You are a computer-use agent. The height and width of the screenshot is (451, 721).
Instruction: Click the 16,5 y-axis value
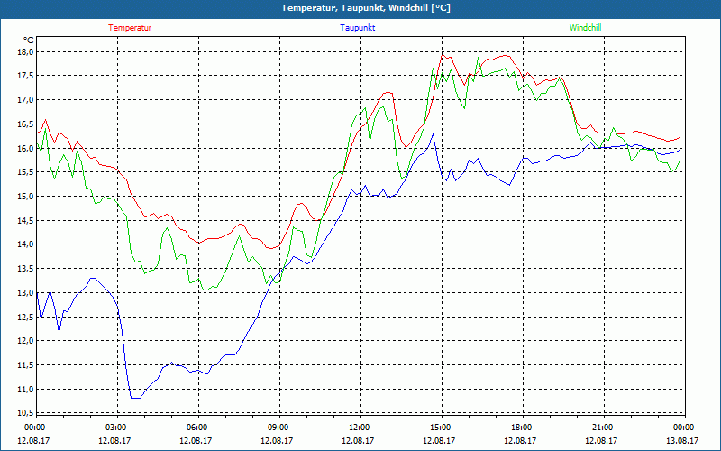25,124
